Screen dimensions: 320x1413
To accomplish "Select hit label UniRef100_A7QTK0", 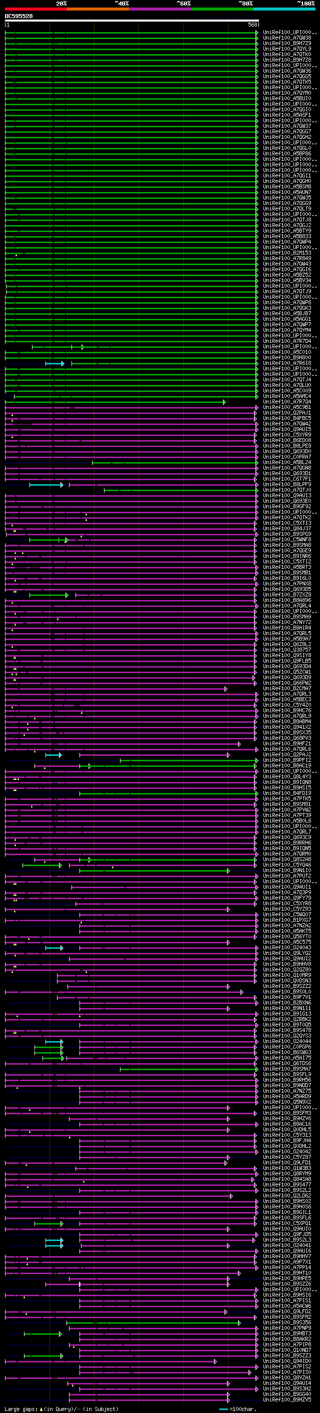I will [x=287, y=54].
